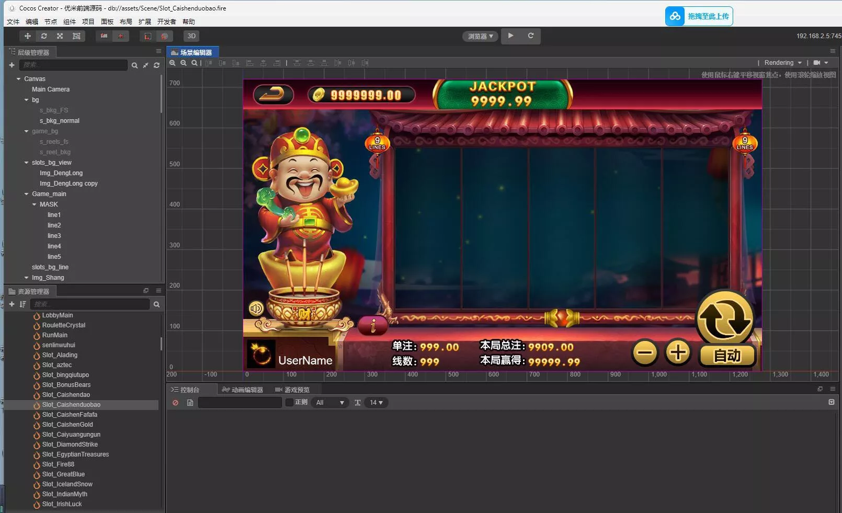Image resolution: width=842 pixels, height=513 pixels.
Task: Open assets panel menu icon
Action: 158,290
